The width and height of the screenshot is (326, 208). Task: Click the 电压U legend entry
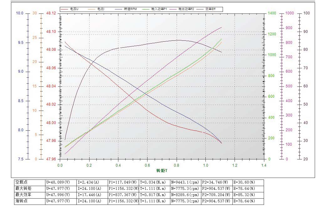pyautogui.click(x=74, y=9)
